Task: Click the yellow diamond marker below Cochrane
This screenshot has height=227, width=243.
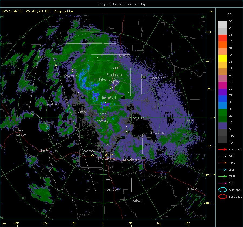Action: (92, 156)
